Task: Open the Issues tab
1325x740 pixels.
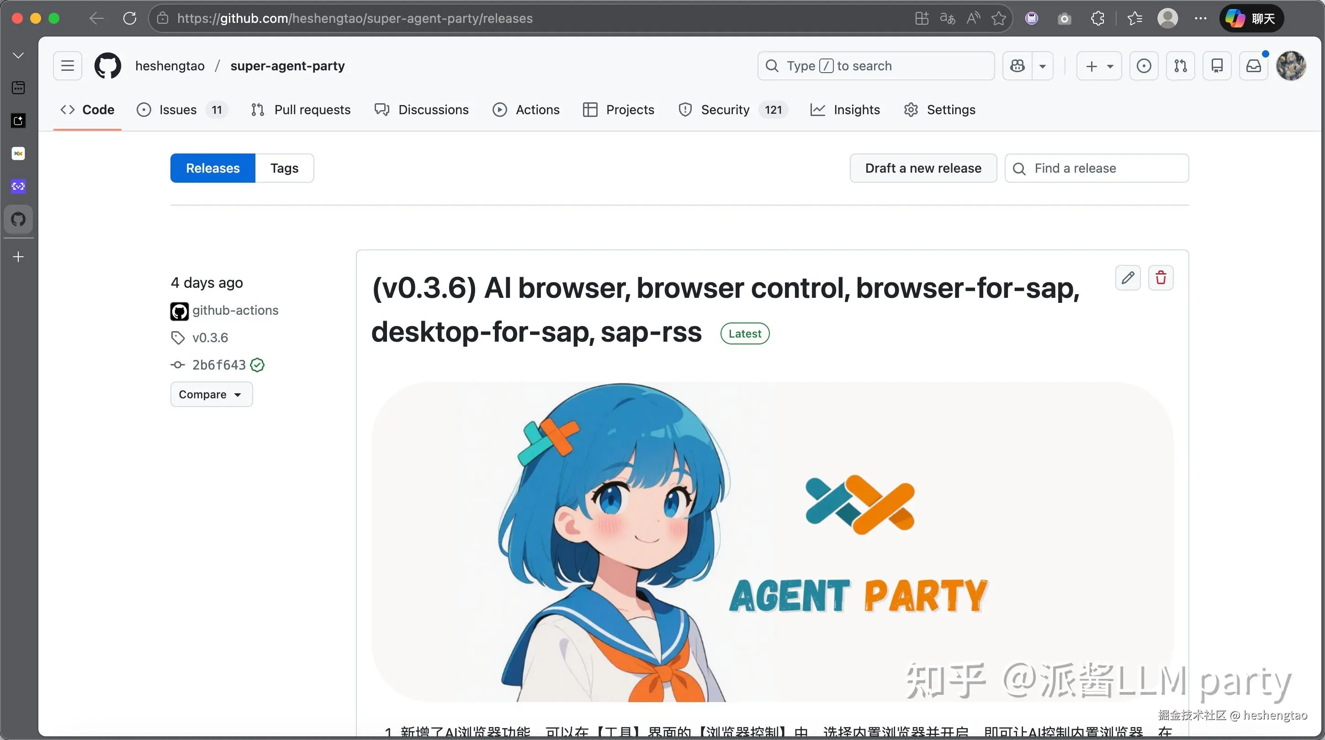Action: (177, 110)
